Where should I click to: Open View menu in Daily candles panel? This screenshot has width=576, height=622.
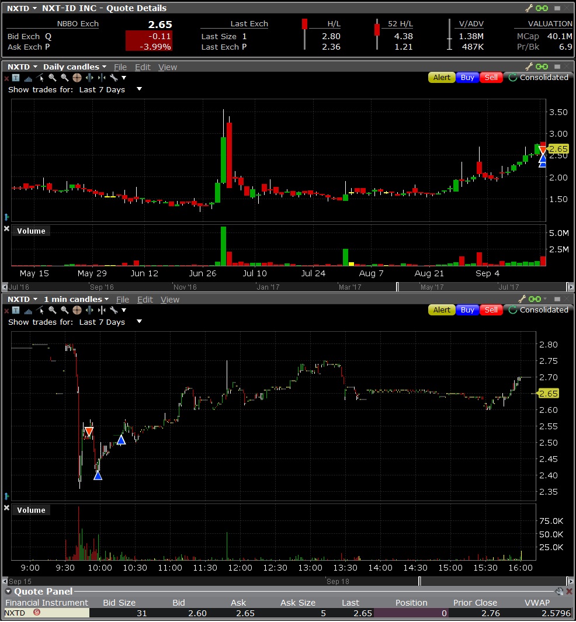point(168,67)
